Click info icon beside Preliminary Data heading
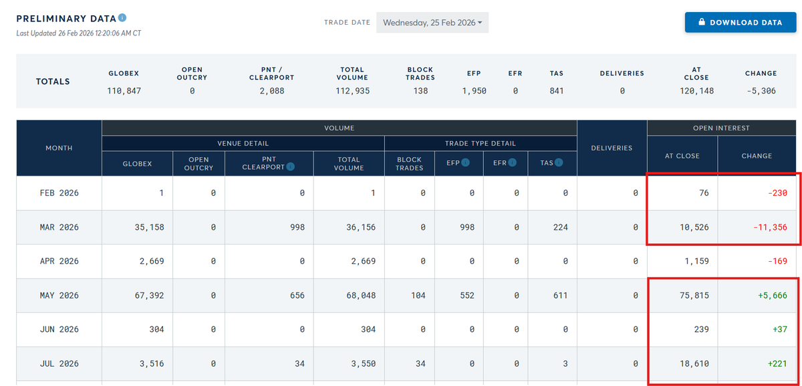This screenshot has width=802, height=386. 123,18
